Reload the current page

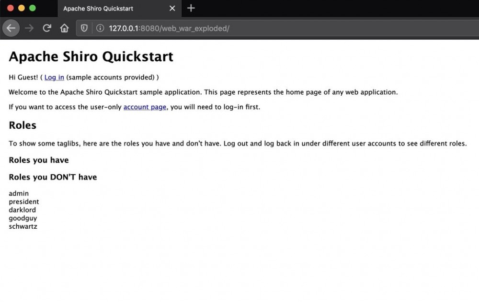[x=46, y=28]
